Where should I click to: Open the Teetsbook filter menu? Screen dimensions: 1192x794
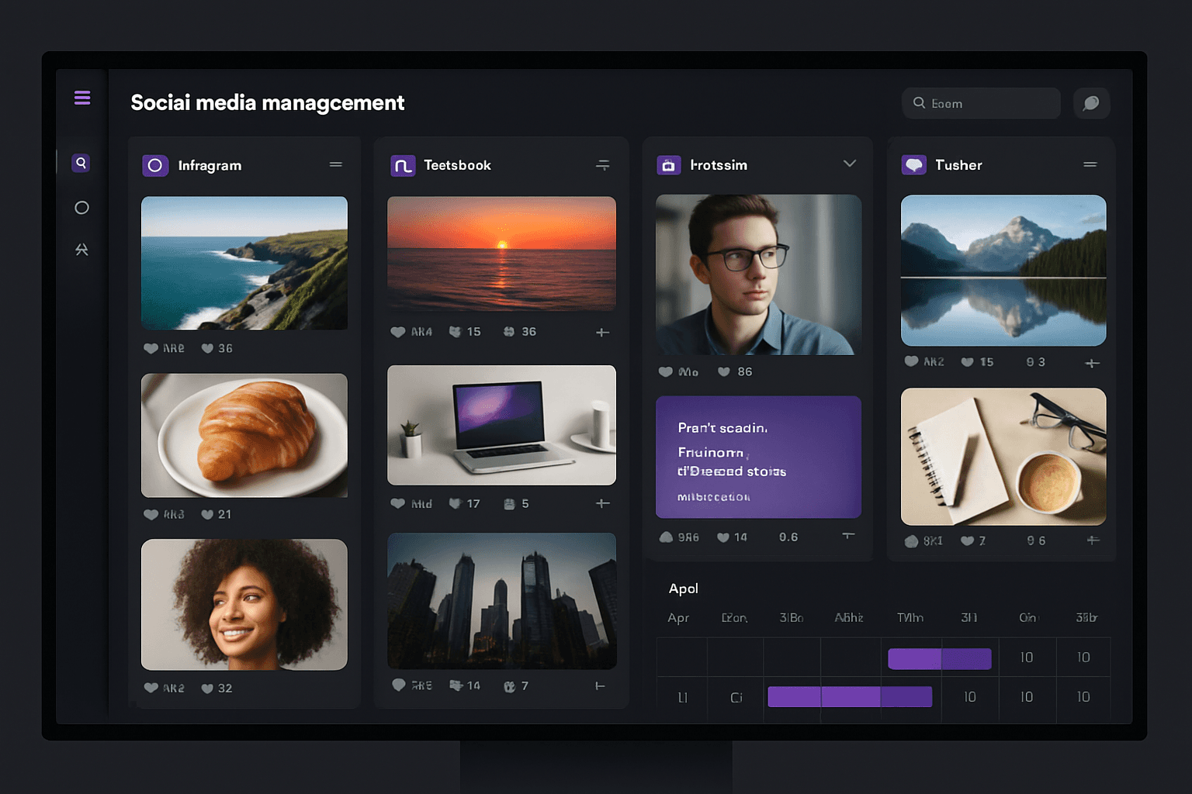pos(603,164)
